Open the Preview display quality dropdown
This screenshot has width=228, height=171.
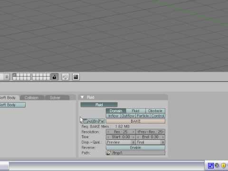(121, 142)
